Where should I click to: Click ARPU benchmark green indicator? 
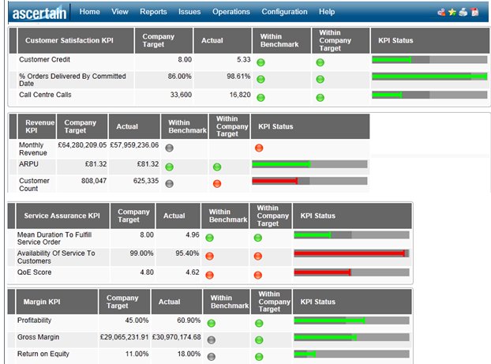point(170,167)
